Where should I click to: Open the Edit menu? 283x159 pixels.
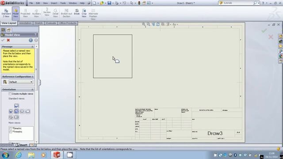click(38, 3)
